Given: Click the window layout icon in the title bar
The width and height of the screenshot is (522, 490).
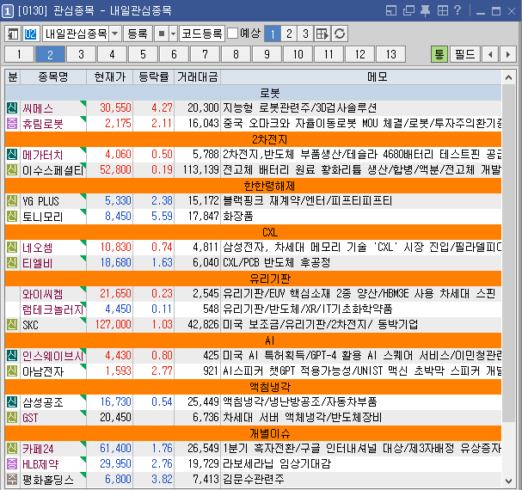Looking at the screenshot, I should point(391,10).
